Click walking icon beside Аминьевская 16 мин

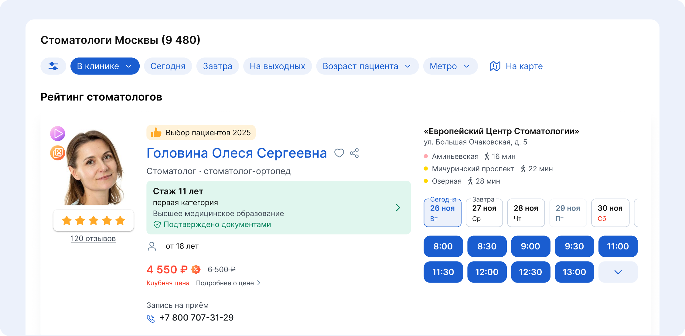(x=487, y=156)
